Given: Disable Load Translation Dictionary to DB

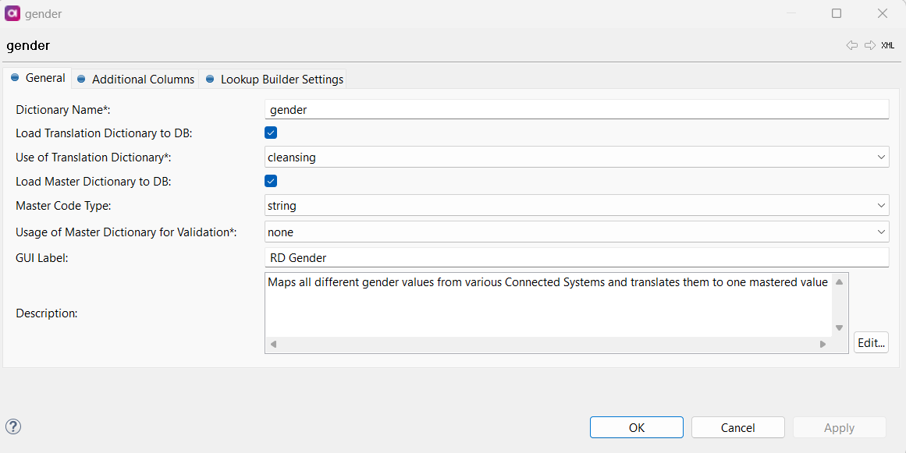Looking at the screenshot, I should pos(270,133).
